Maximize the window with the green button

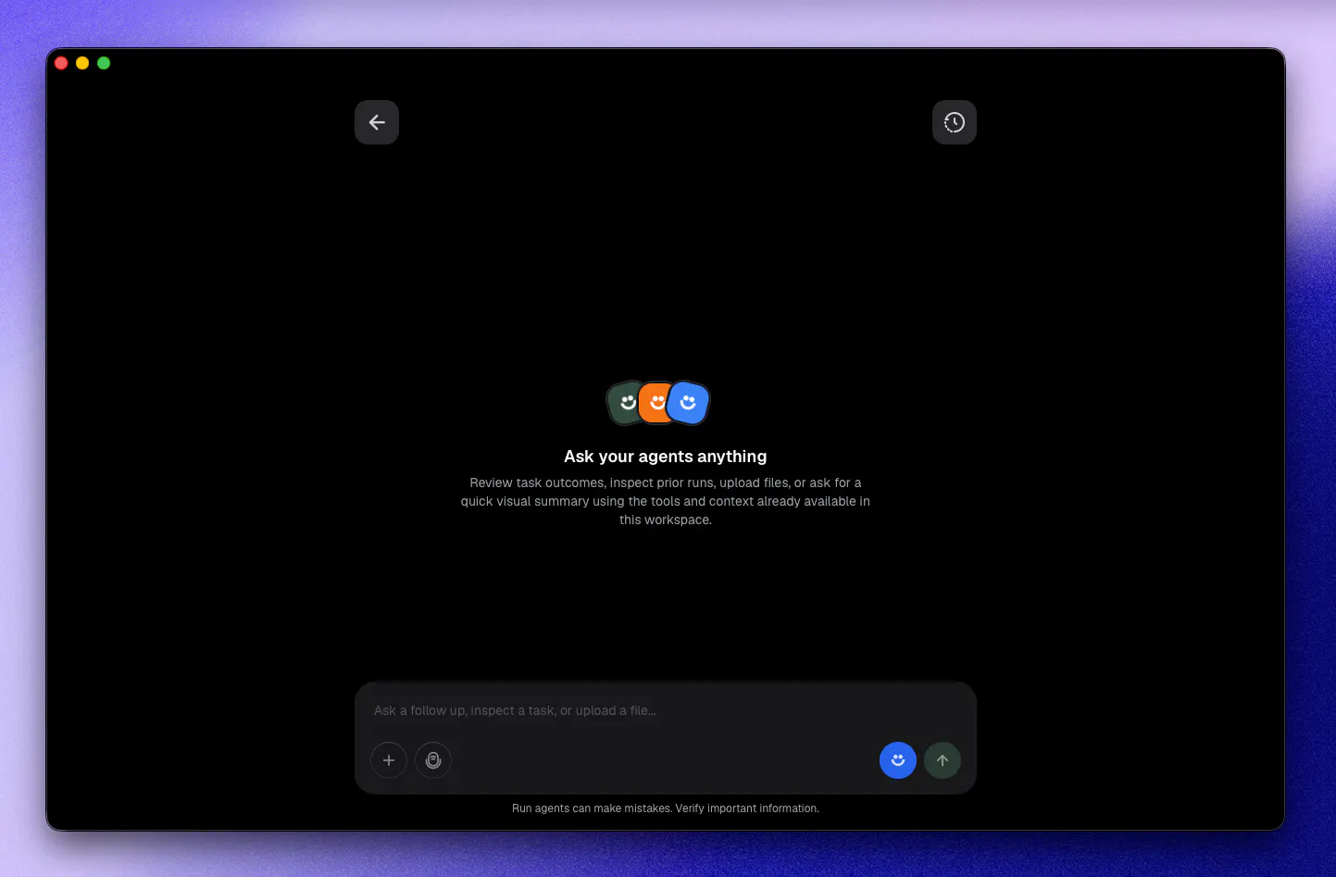click(x=104, y=63)
